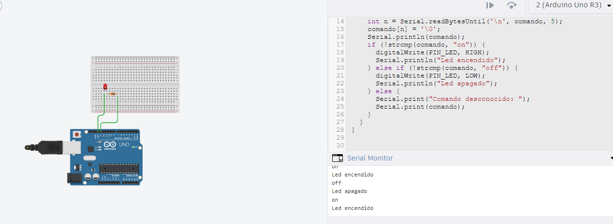Viewport: 613px width, 224px height.
Task: Select the red LED on the breadboard
Action: tap(105, 87)
